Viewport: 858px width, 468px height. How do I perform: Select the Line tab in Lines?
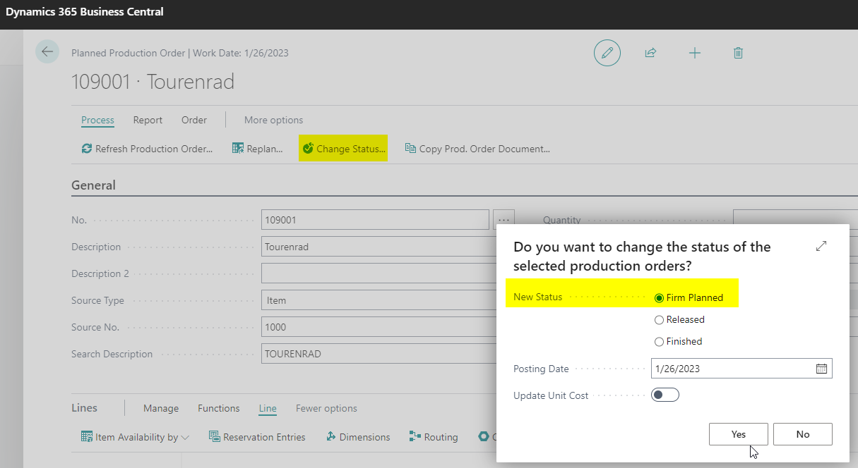click(268, 408)
